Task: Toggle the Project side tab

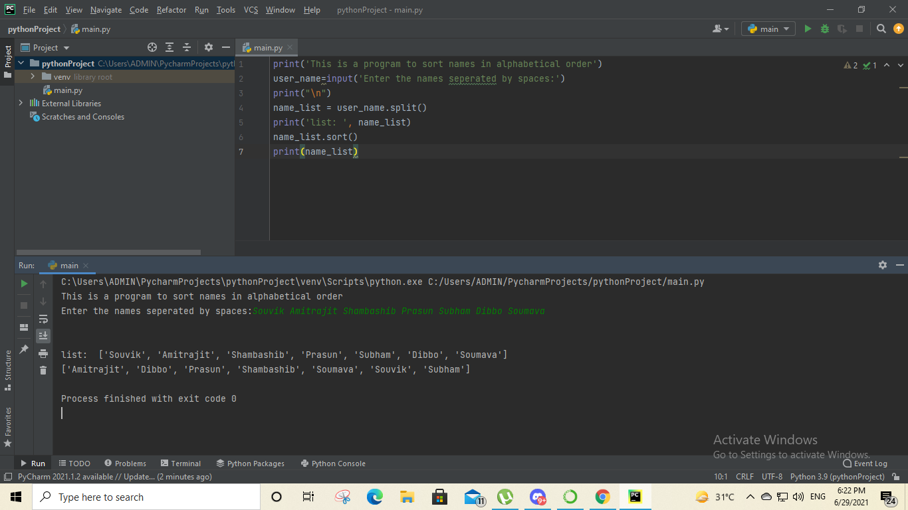Action: click(x=7, y=62)
